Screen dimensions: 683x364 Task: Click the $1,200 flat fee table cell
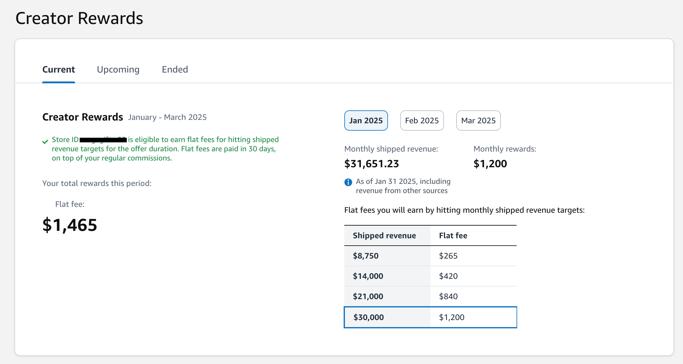coord(452,317)
